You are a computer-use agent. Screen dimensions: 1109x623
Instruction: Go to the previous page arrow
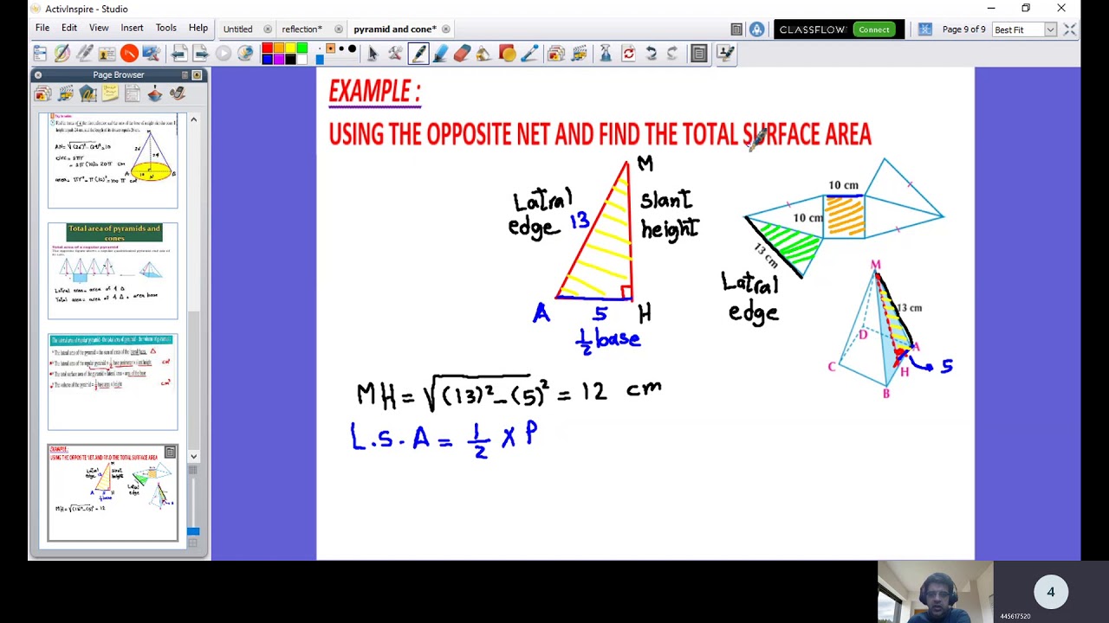tap(179, 54)
